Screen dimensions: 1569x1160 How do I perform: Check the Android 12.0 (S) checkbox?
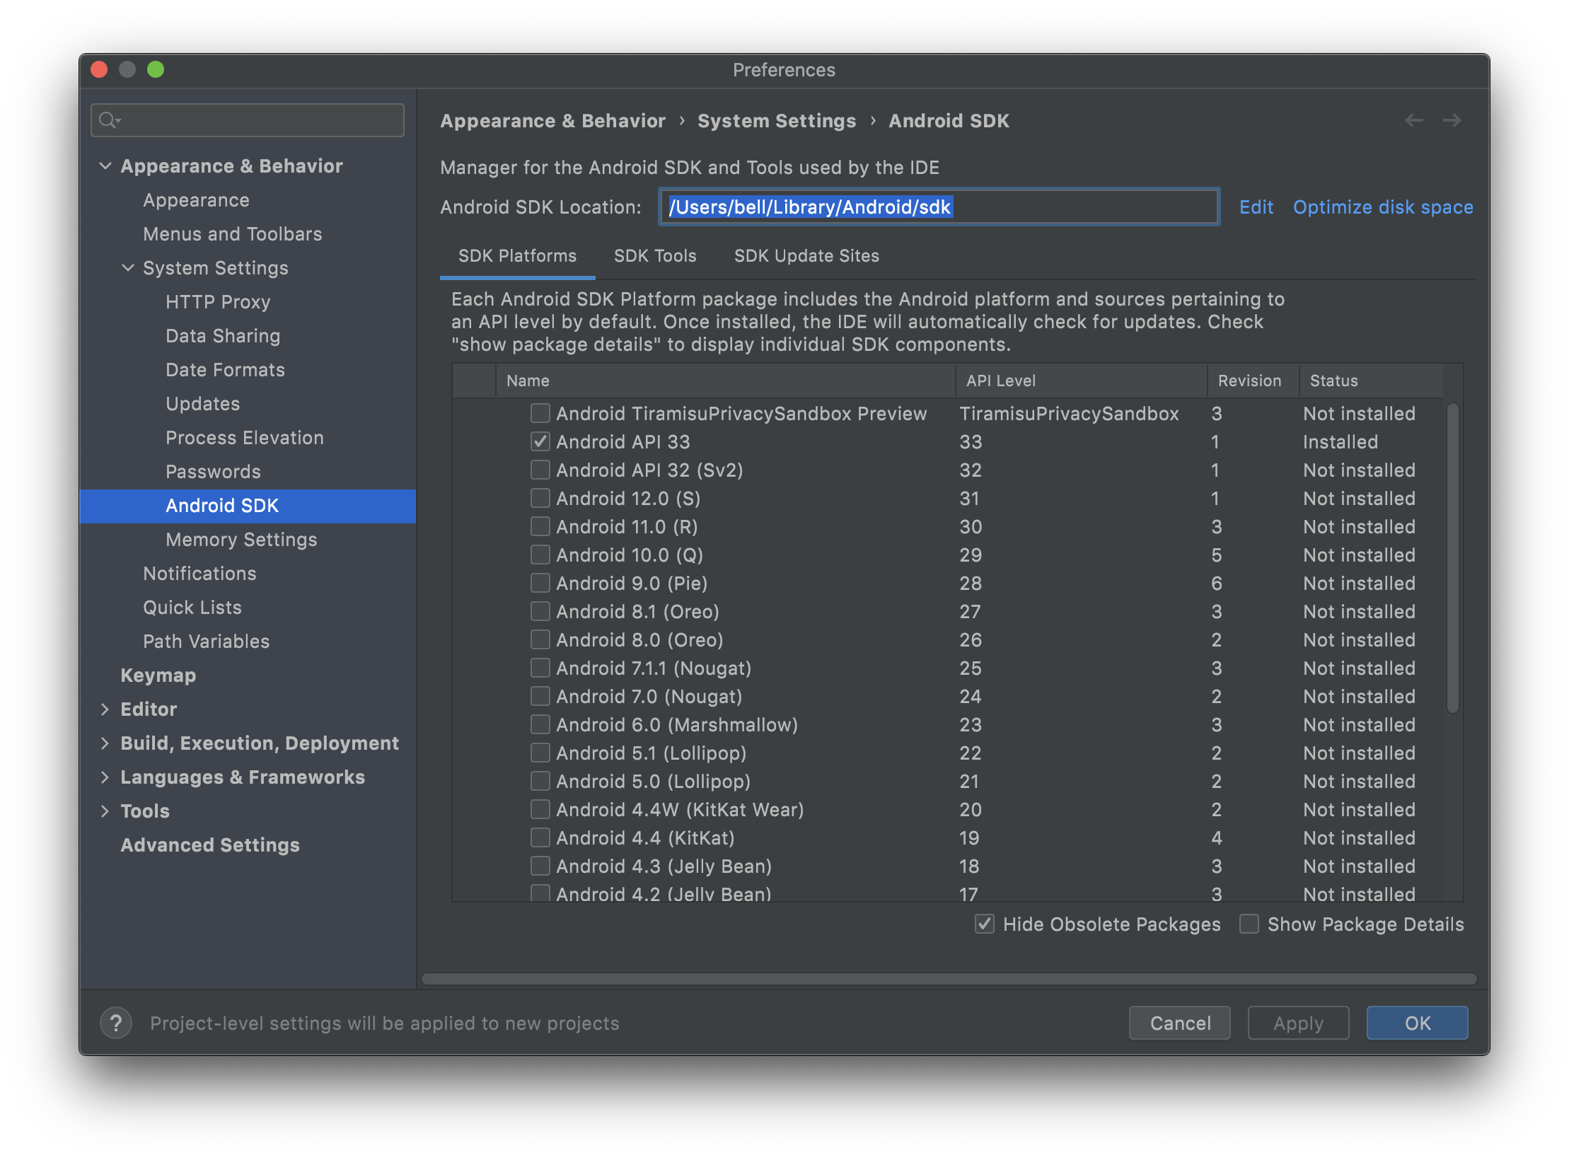click(540, 498)
